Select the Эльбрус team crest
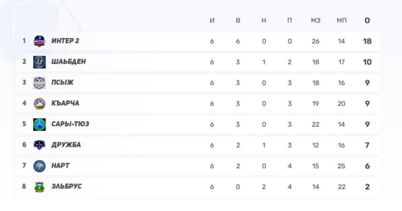Screen dimensions: 402x211 39,187
